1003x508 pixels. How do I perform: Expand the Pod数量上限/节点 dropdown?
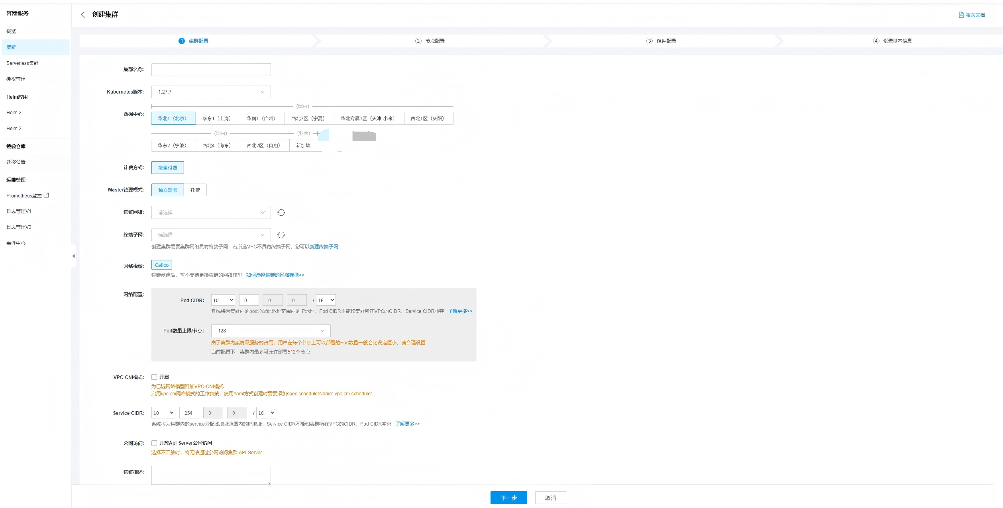[x=271, y=331]
